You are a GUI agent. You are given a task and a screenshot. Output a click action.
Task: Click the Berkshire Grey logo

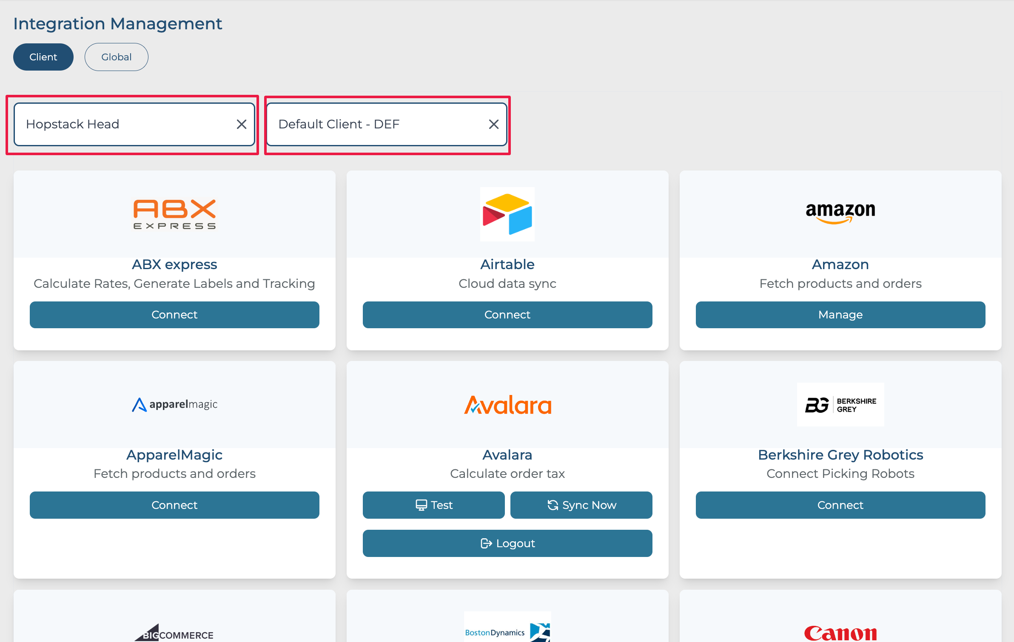coord(840,404)
